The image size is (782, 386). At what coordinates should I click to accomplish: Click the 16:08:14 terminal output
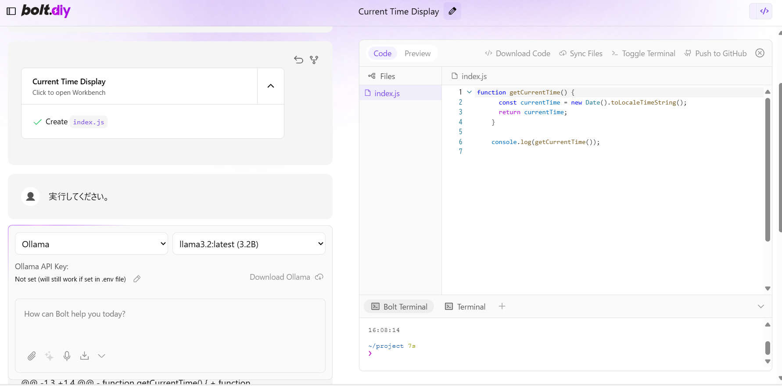(384, 330)
